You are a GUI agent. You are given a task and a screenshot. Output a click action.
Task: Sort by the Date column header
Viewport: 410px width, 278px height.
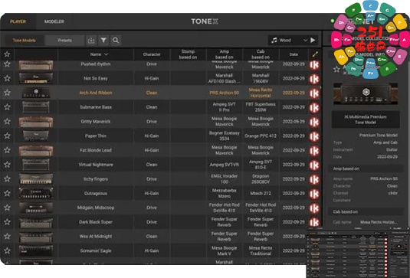(x=294, y=54)
